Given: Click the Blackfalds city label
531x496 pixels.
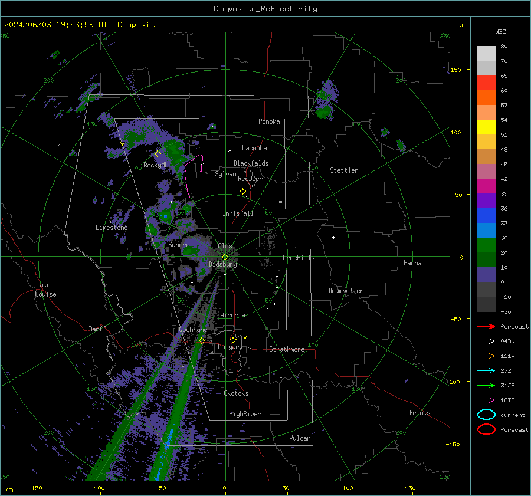Looking at the screenshot, I should pos(251,163).
